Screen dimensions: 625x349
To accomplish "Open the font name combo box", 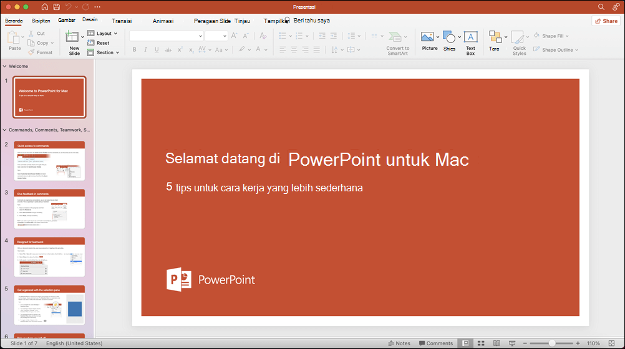I will [167, 36].
